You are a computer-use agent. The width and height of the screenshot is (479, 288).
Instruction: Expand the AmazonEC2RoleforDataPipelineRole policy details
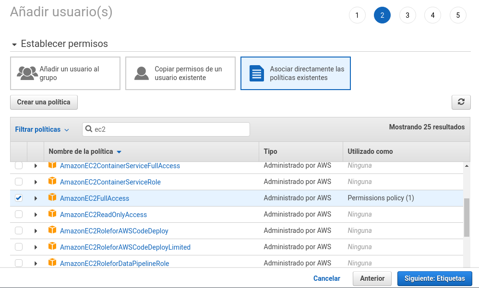click(x=36, y=263)
